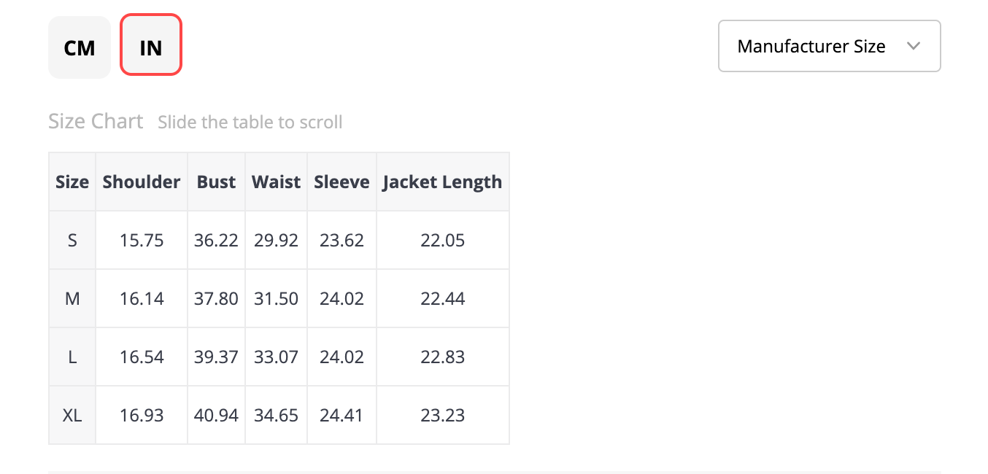Click the Shoulder column header
Screen dimensions: 988x474
click(x=142, y=182)
